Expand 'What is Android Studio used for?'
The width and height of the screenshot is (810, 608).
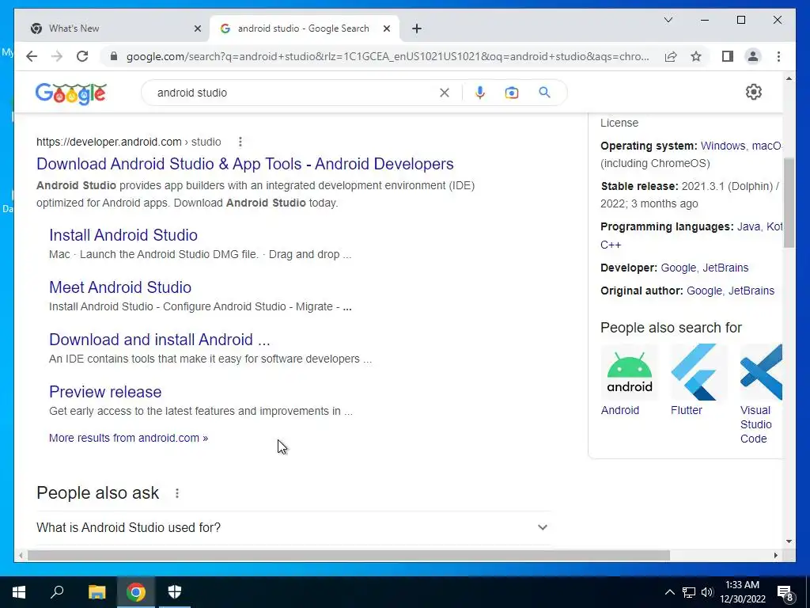click(x=294, y=527)
